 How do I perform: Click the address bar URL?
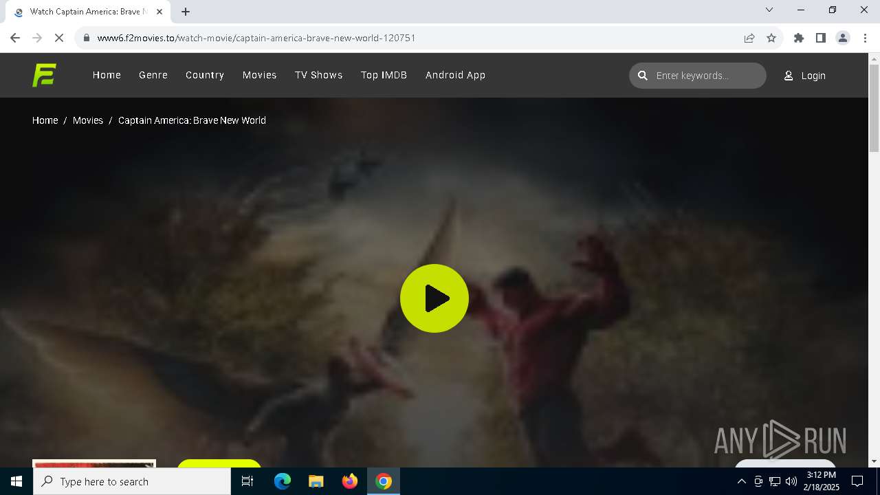coord(256,38)
